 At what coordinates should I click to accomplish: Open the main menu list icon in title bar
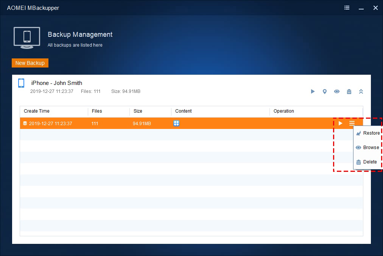(x=347, y=8)
